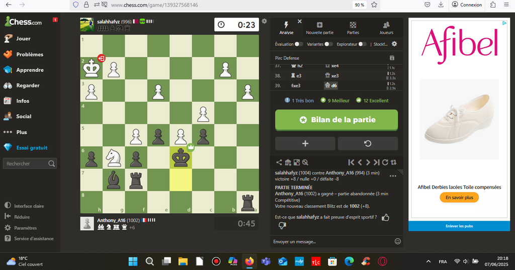Screen dimensions: 515x270
Task: Click the thumbs down sportsmanship icon
Action: point(282,226)
